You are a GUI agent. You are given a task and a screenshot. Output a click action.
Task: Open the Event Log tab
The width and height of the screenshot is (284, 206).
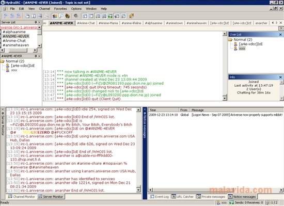(160, 197)
